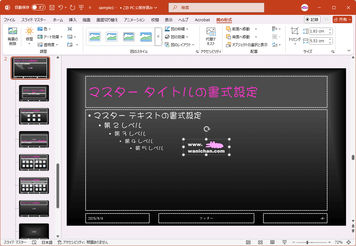Click the Slideshow icon in status bar

284,242
